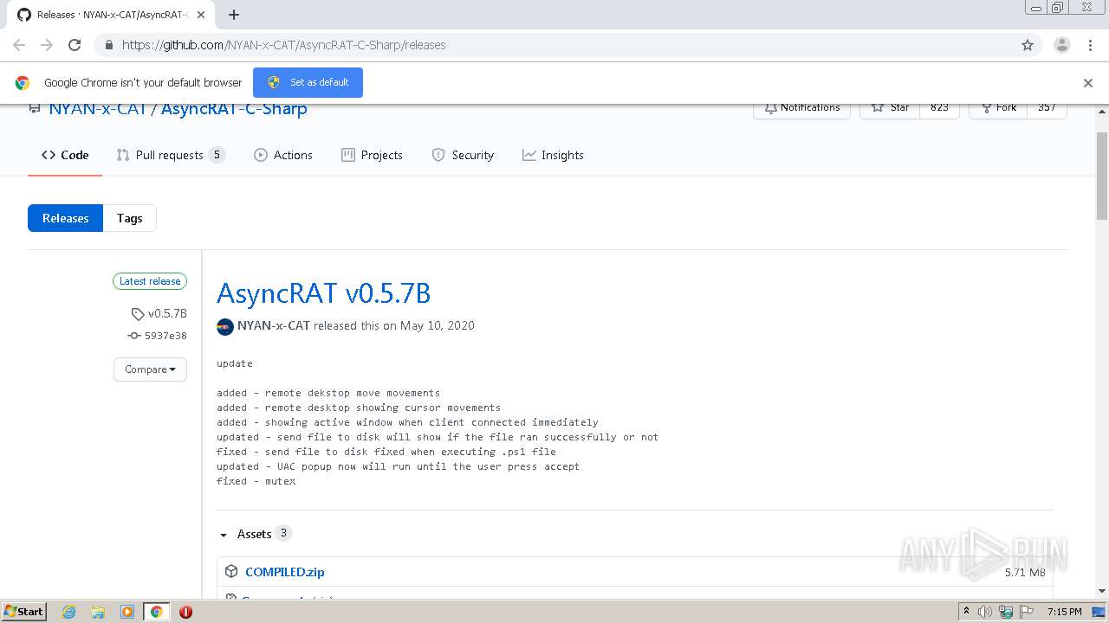Open the Windows Start menu
Viewport: 1109px width, 623px height.
[x=24, y=612]
